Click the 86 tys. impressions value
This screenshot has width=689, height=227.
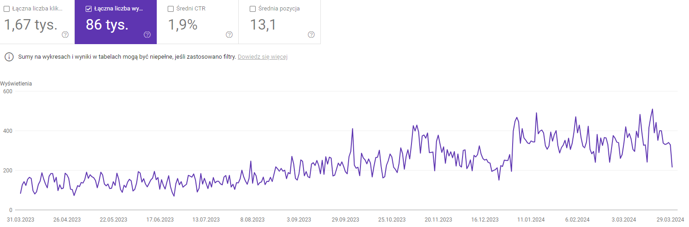[x=107, y=25]
